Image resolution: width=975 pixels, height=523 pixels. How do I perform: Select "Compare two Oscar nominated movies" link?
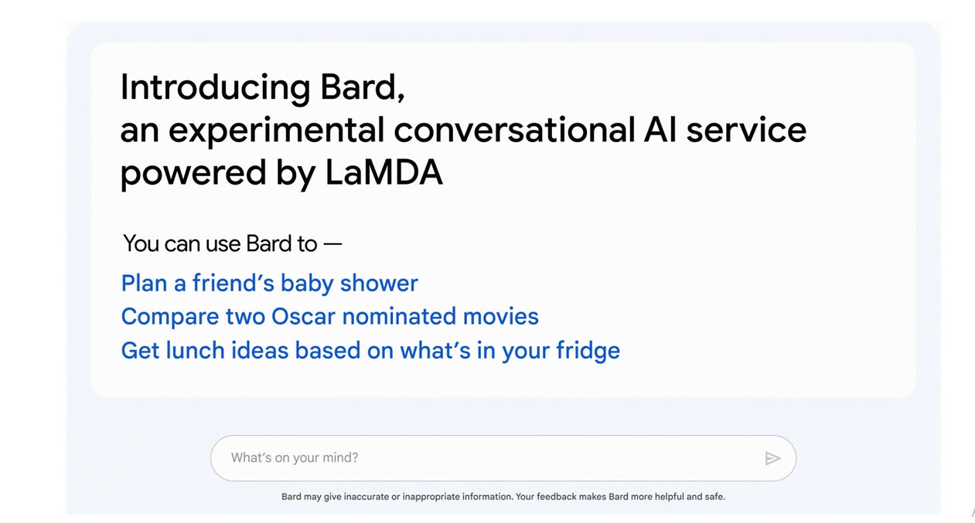pyautogui.click(x=329, y=317)
